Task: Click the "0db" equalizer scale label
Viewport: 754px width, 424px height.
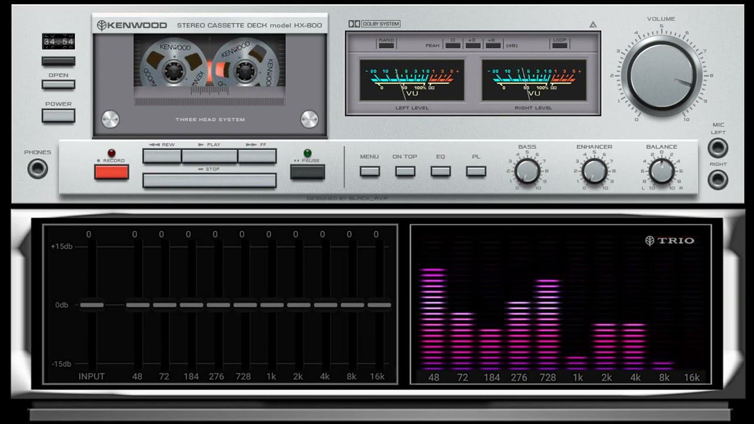Action: [x=61, y=305]
